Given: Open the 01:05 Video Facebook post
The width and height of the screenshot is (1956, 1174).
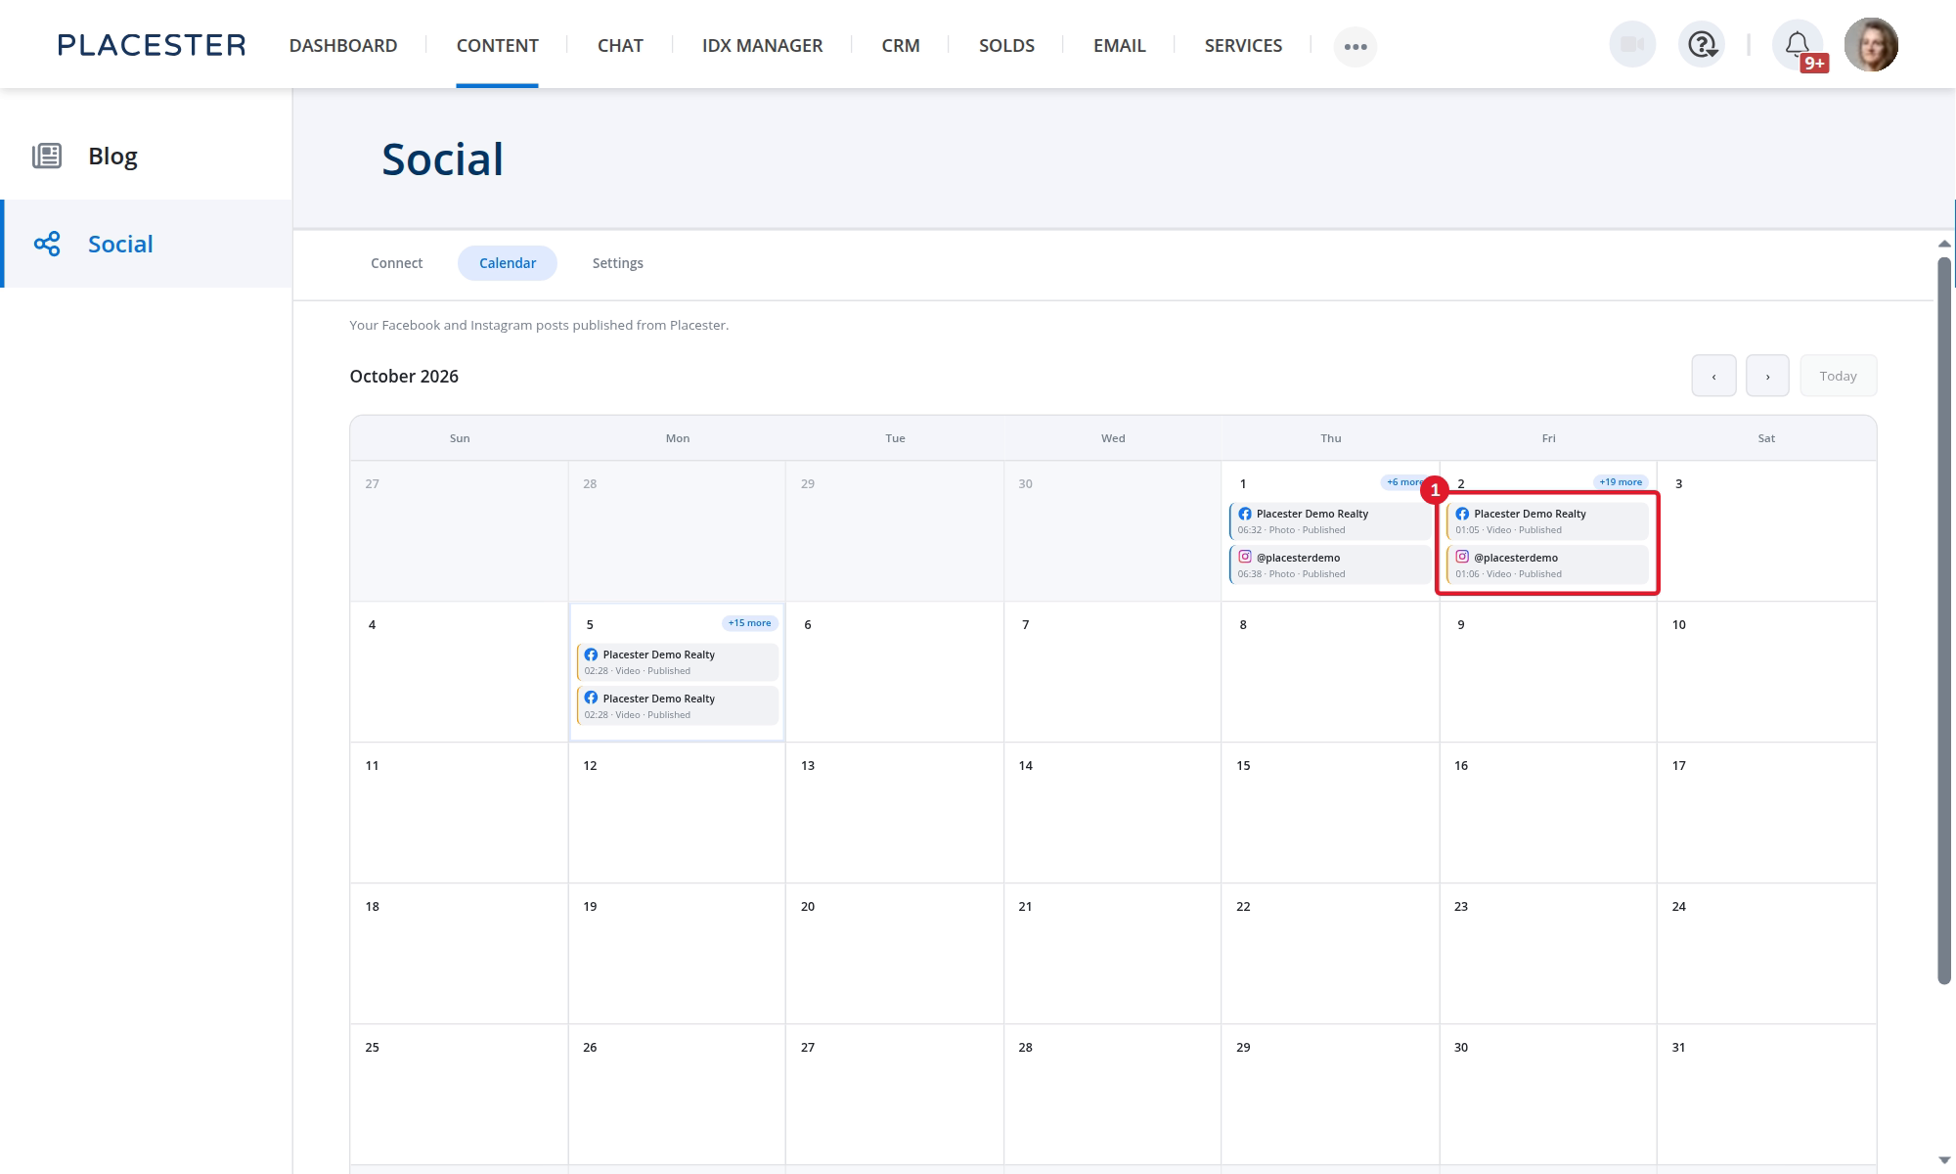Looking at the screenshot, I should coord(1548,521).
